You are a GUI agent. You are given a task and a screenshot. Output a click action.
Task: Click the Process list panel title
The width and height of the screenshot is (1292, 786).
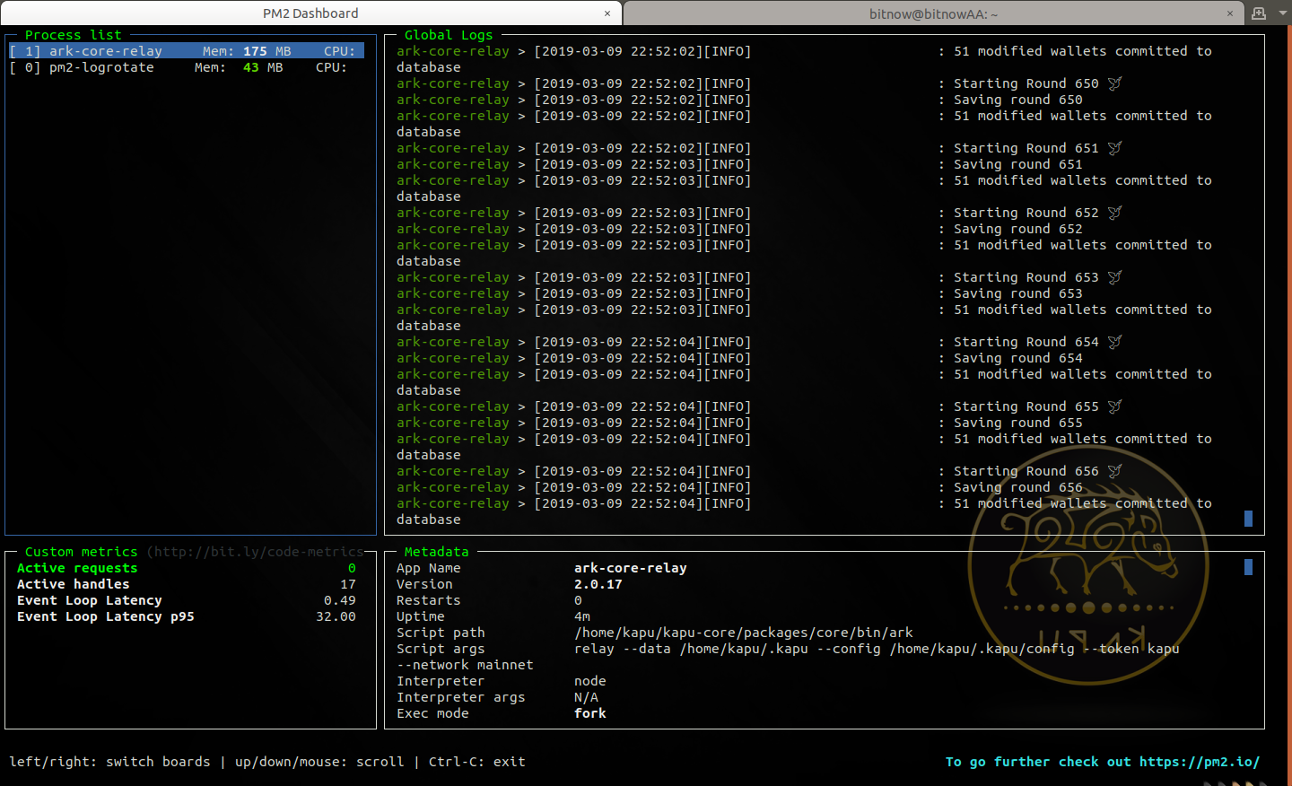74,35
